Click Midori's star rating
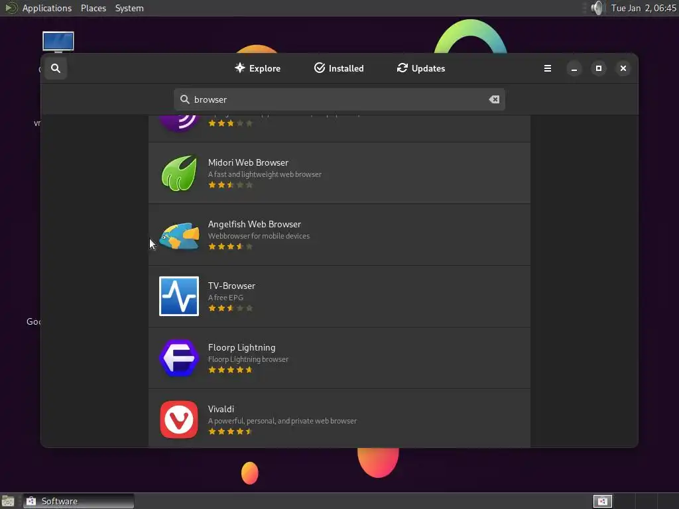 coord(230,185)
